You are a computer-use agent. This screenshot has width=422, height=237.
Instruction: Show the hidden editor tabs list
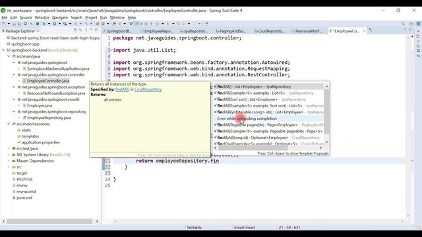pos(371,30)
